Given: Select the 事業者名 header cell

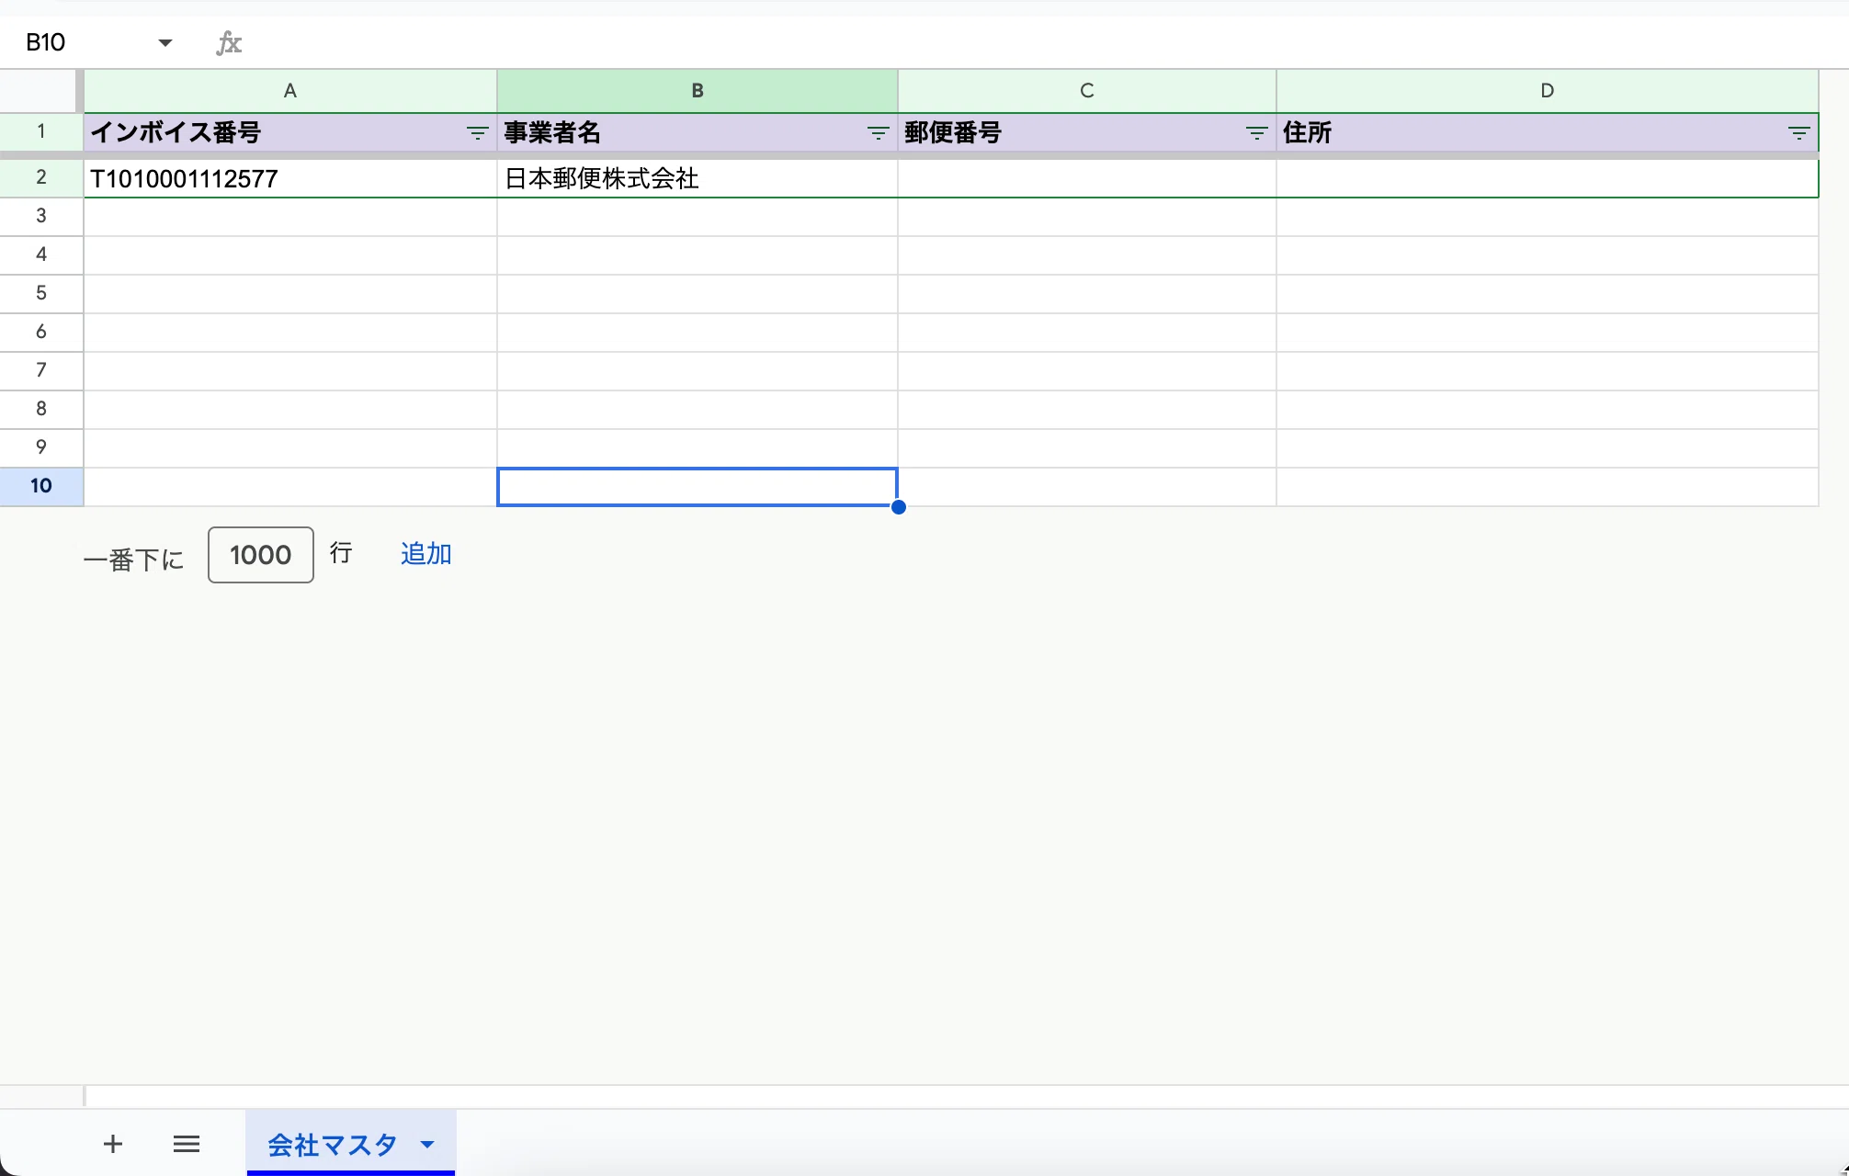Looking at the screenshot, I should [698, 132].
